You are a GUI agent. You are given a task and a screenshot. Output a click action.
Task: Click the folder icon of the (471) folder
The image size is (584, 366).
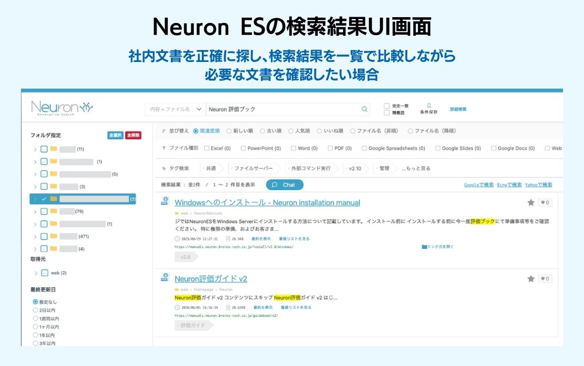click(x=53, y=236)
